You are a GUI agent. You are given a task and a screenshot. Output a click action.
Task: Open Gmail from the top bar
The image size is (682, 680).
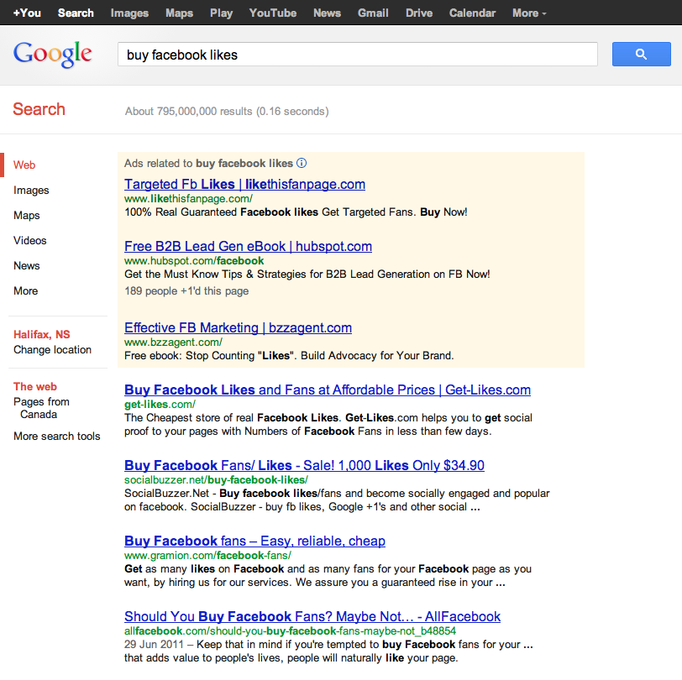373,13
